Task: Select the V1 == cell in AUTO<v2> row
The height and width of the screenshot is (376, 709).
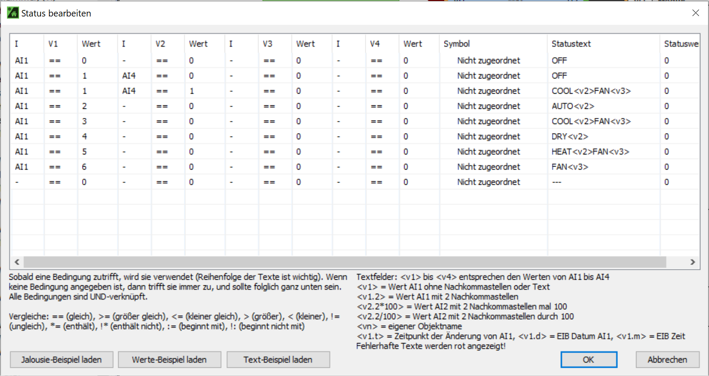Action: coord(55,106)
